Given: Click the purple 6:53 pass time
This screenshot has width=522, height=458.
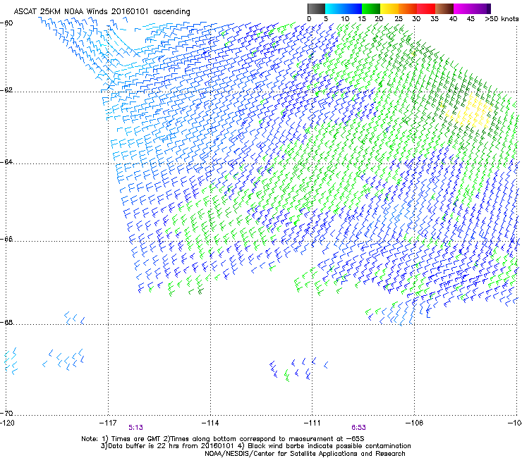Looking at the screenshot, I should tap(358, 428).
